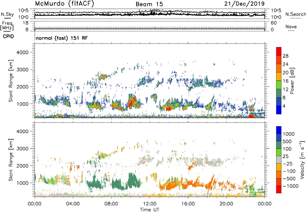Pick the bottom red segment of the velocity color bar
This screenshot has height=212, width=306.
click(279, 189)
